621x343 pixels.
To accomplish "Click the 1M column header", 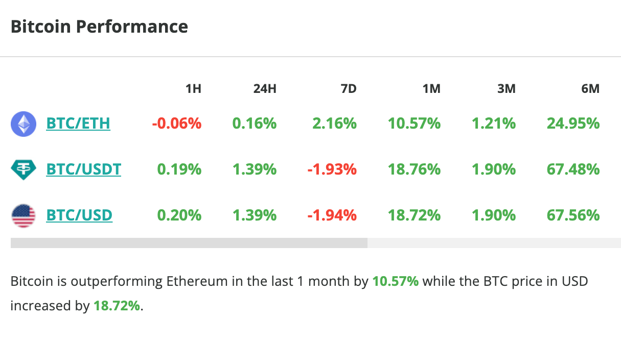I will click(x=431, y=89).
